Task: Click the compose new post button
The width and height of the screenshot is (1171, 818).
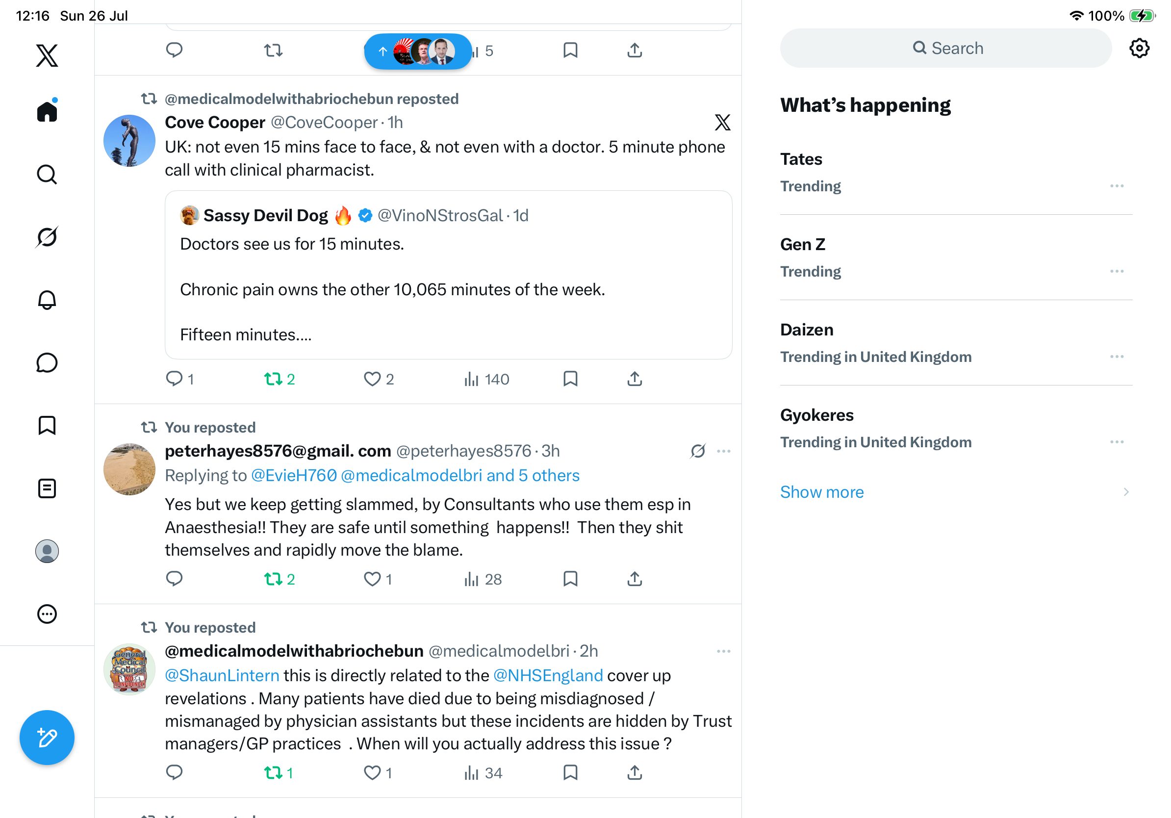Action: 47,738
